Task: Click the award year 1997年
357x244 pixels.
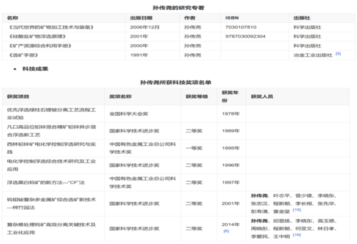Action: (x=230, y=182)
